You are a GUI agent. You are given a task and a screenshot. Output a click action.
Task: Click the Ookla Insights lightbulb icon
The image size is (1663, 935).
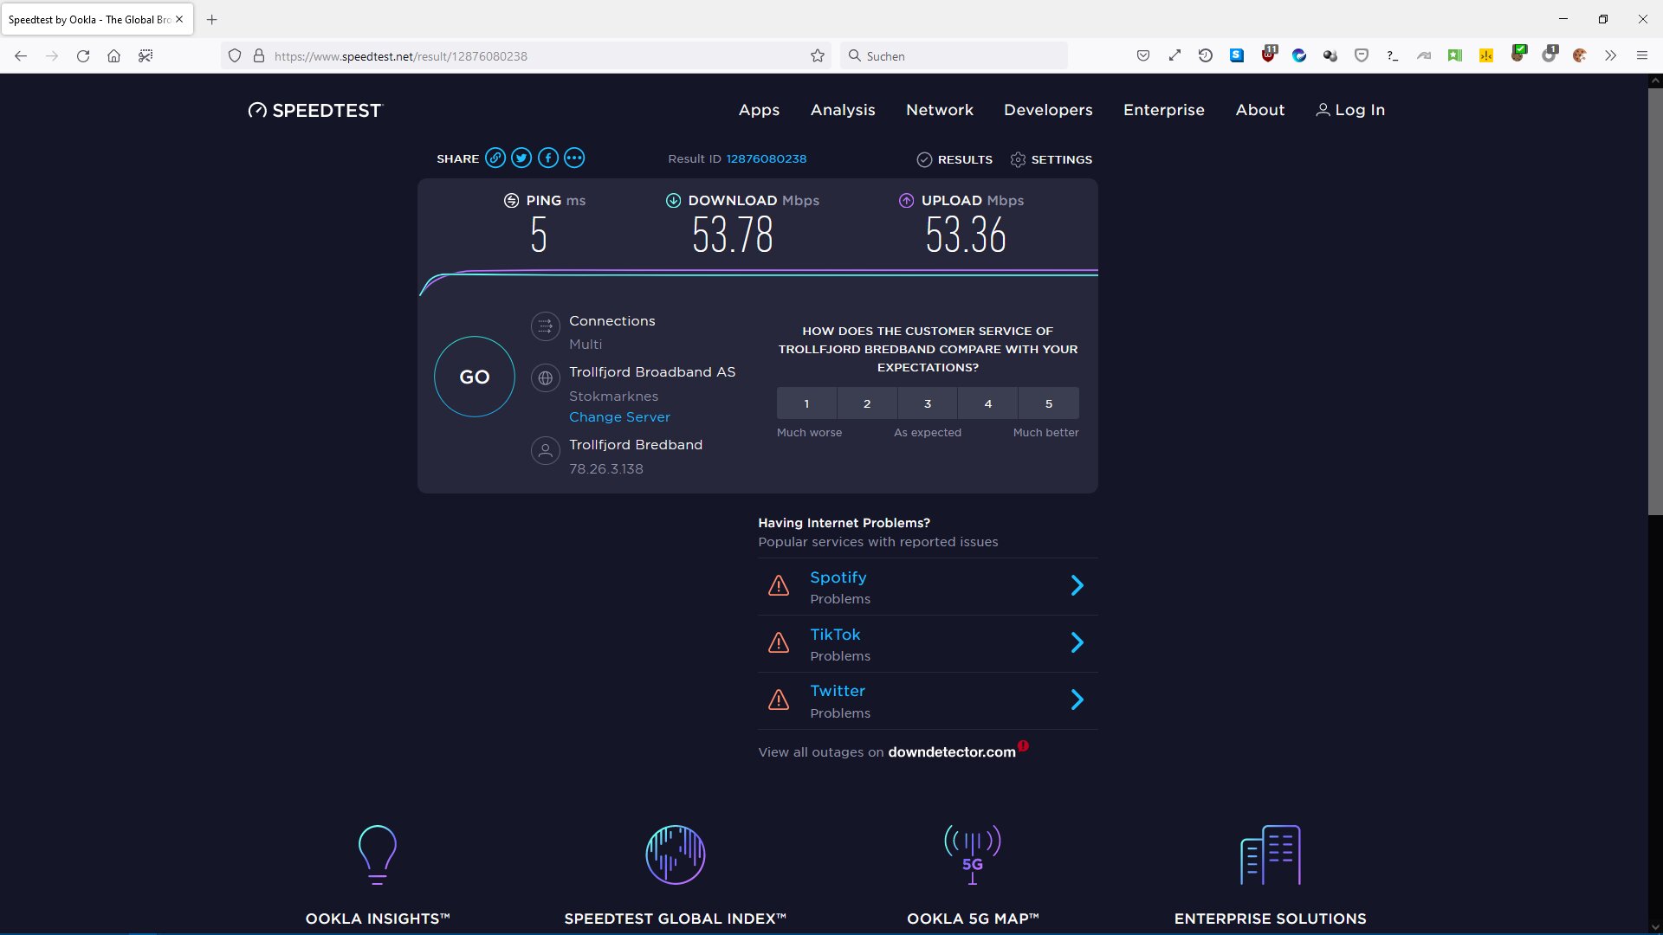378,854
